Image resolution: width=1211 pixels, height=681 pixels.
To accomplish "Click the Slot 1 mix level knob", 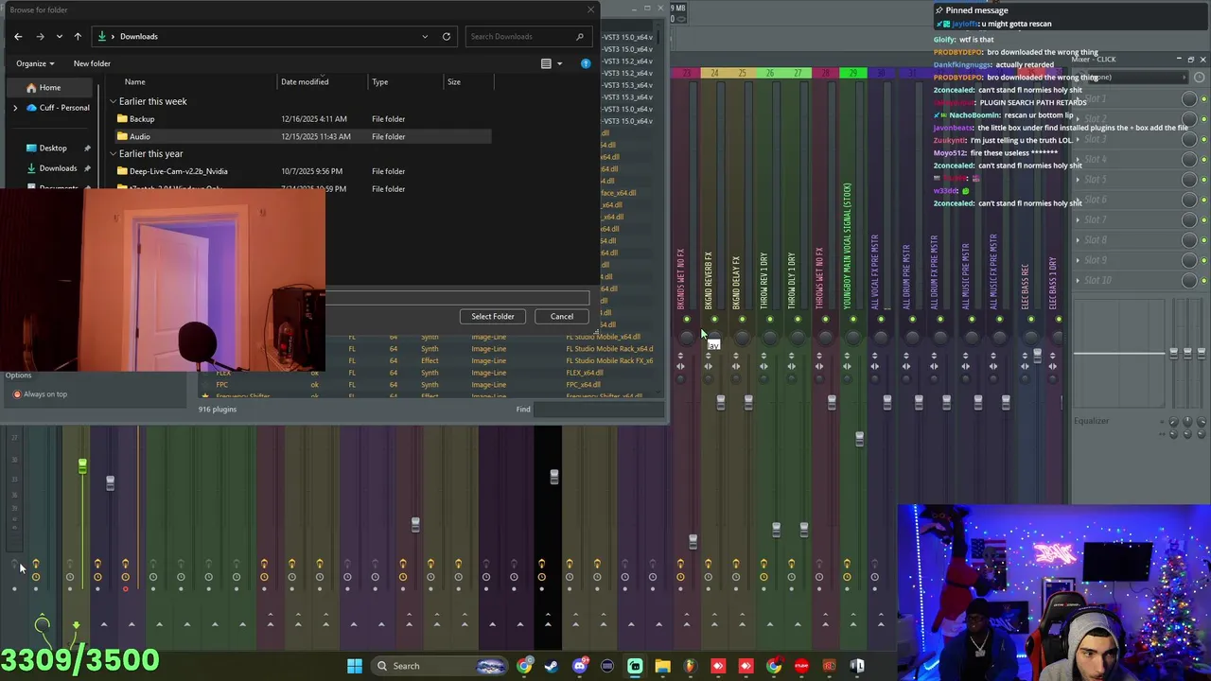I will (x=1189, y=99).
